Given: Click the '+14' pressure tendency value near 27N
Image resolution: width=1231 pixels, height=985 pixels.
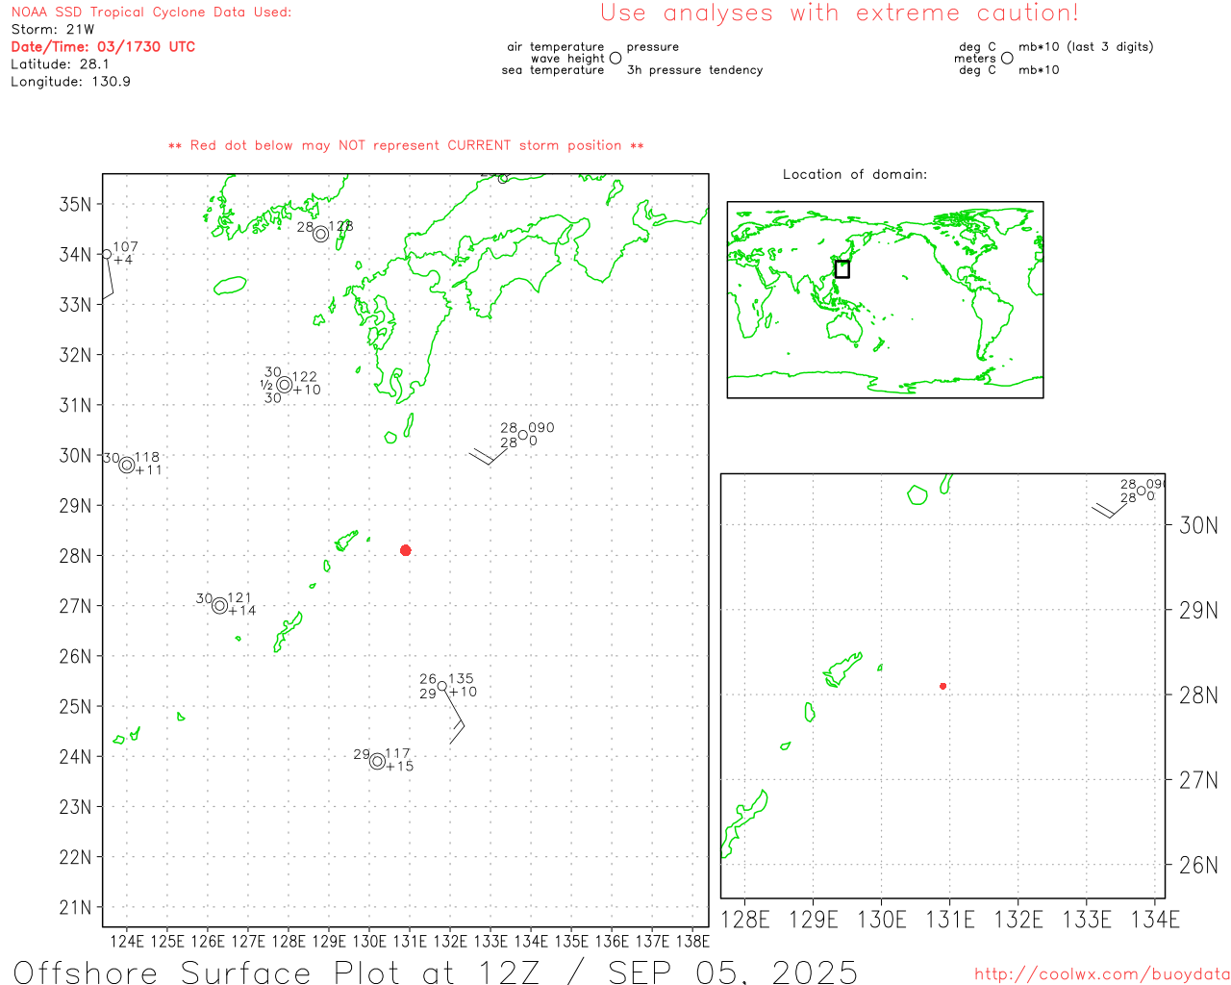Looking at the screenshot, I should [242, 611].
